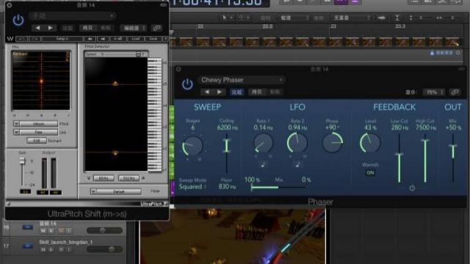Click the Phase knob set to +90
Screen dimensions: 470x264
tap(332, 143)
